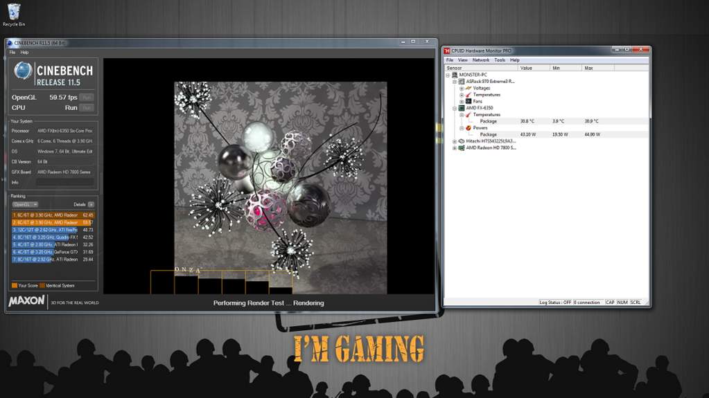Click the Value column header

pos(534,69)
